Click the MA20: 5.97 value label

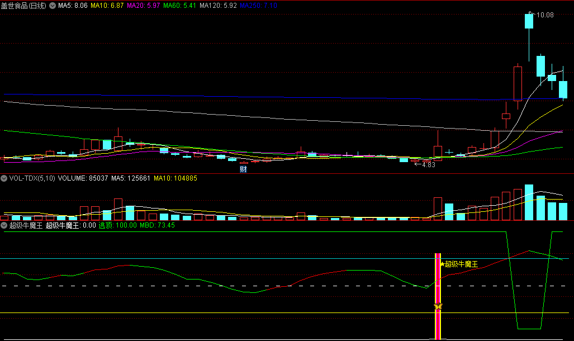tap(144, 6)
